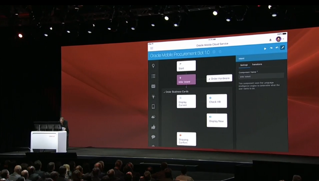Select the speech bubble sidebar icon
This screenshot has height=181, width=319.
(153, 137)
